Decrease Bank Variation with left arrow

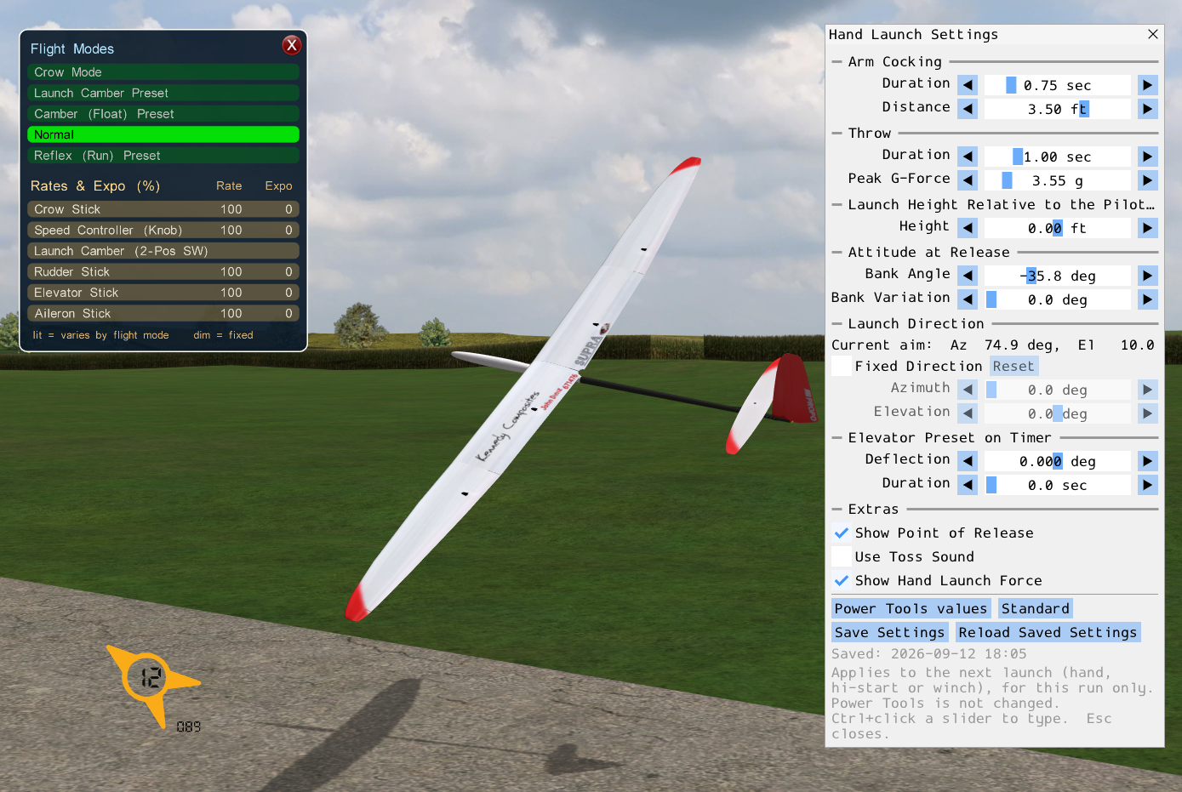pos(968,299)
